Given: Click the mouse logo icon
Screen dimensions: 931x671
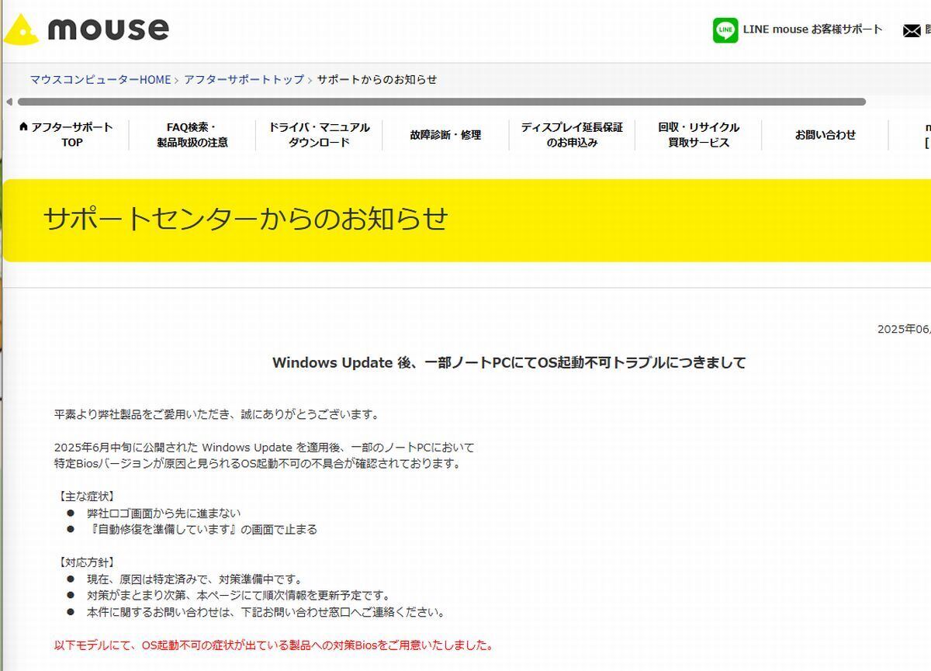Looking at the screenshot, I should pyautogui.click(x=21, y=29).
